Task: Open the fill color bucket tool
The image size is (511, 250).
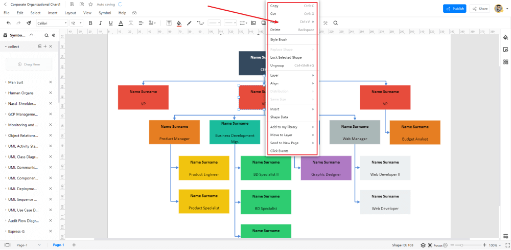Action: click(x=178, y=23)
